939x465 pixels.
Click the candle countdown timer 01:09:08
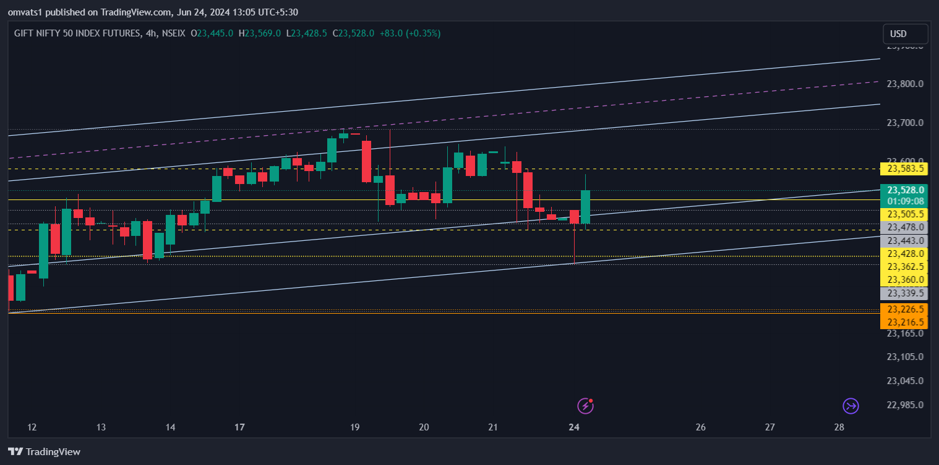click(x=906, y=201)
